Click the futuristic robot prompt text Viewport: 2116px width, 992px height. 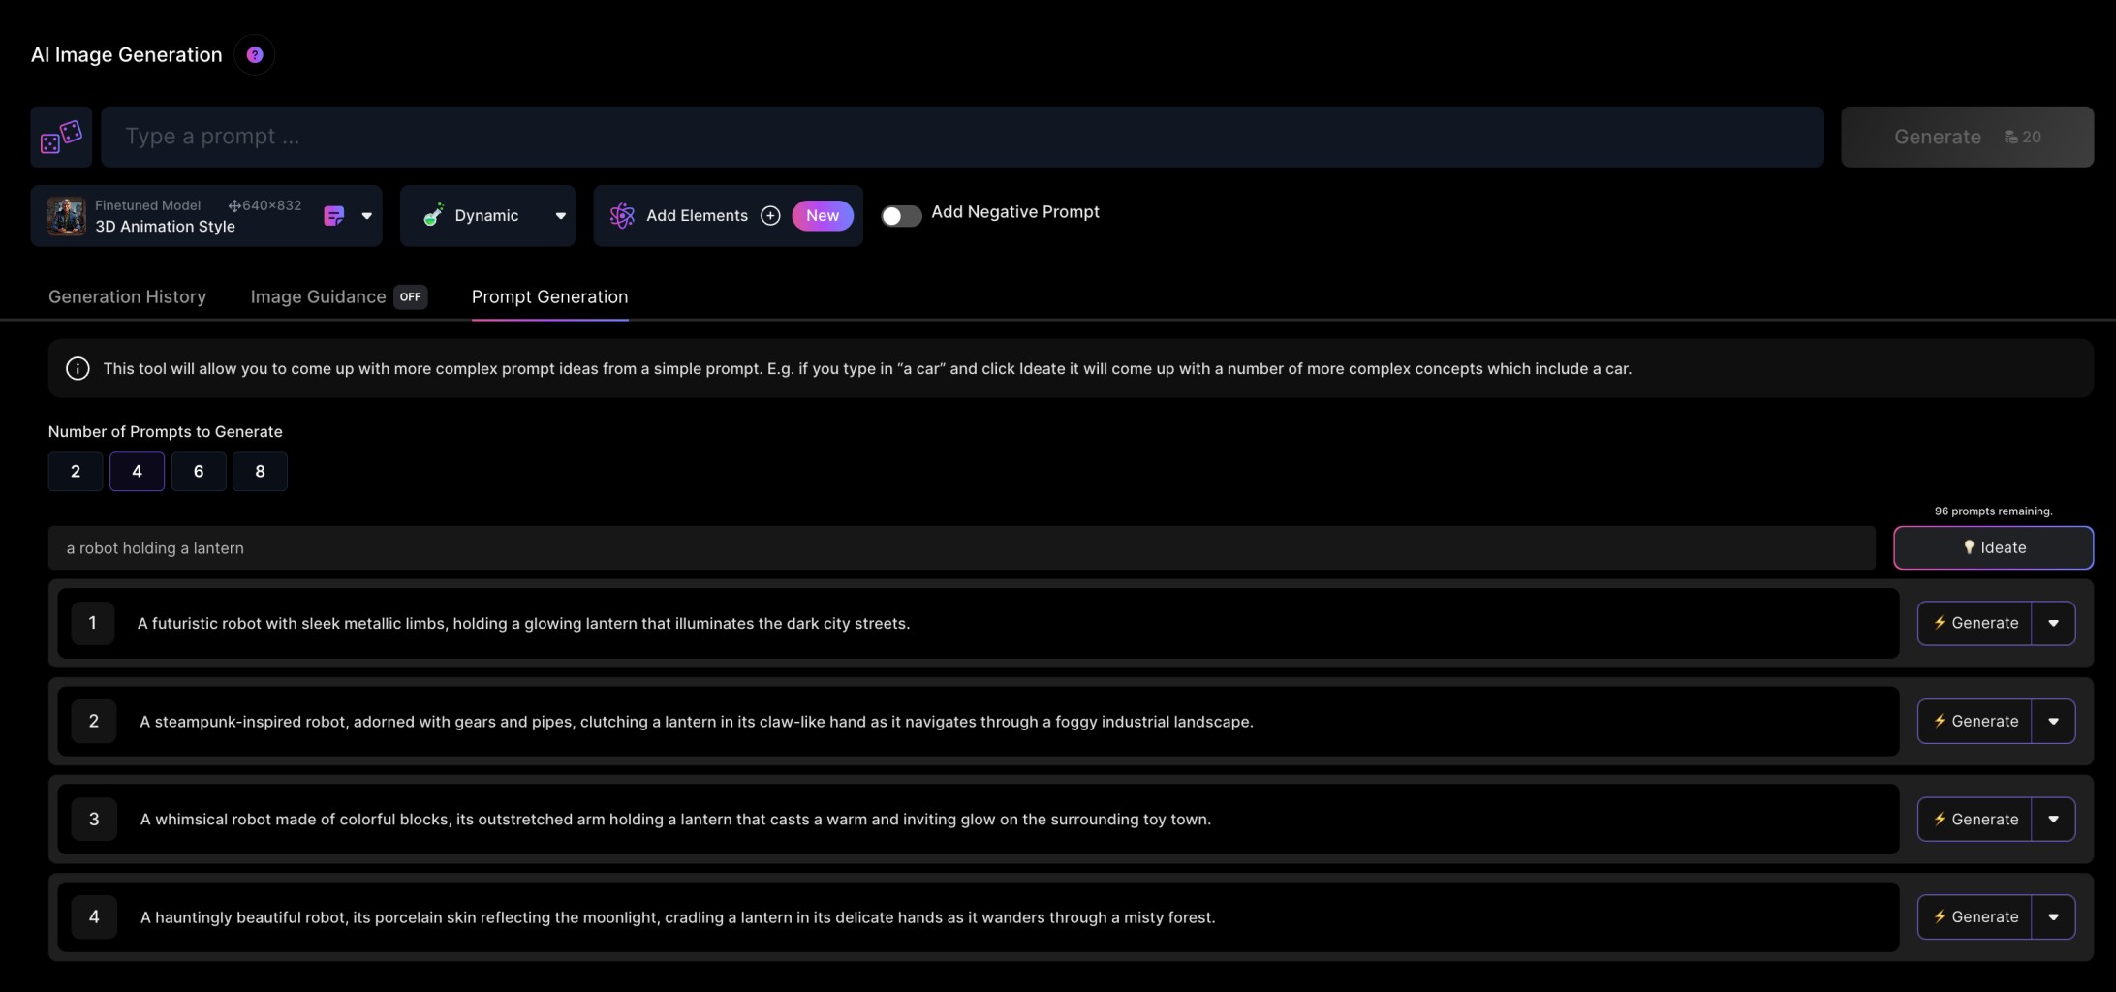point(523,624)
